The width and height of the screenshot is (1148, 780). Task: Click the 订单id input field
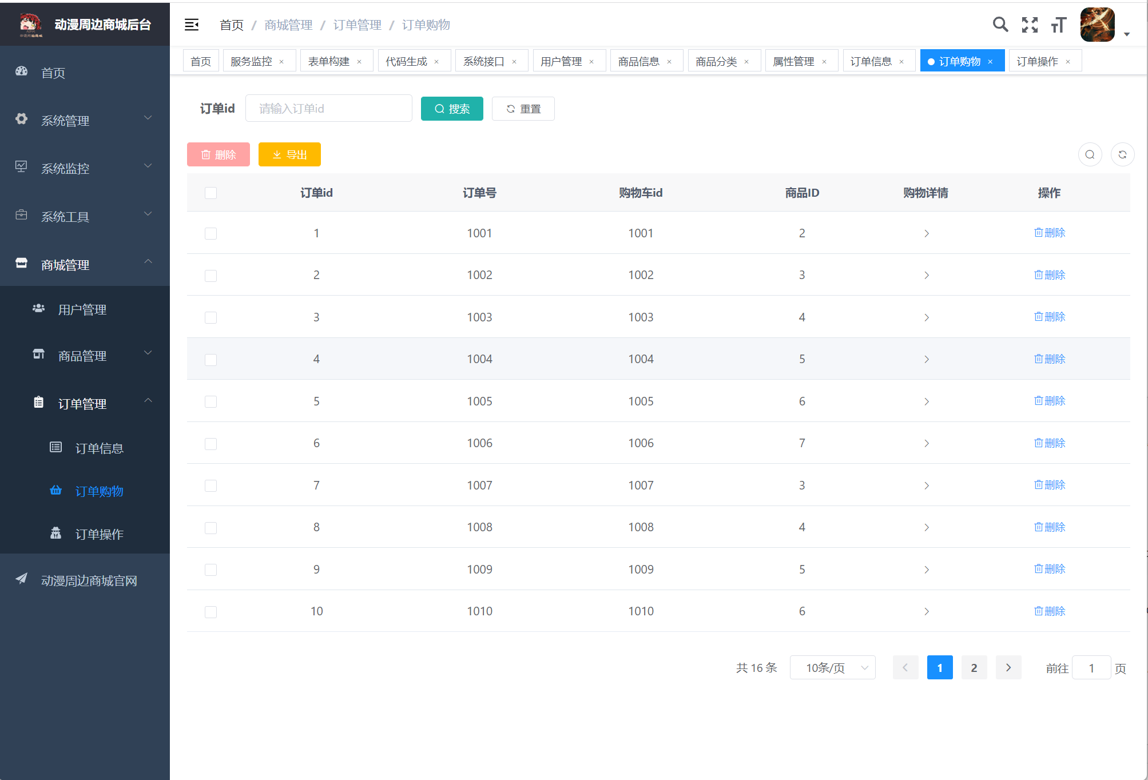click(328, 109)
